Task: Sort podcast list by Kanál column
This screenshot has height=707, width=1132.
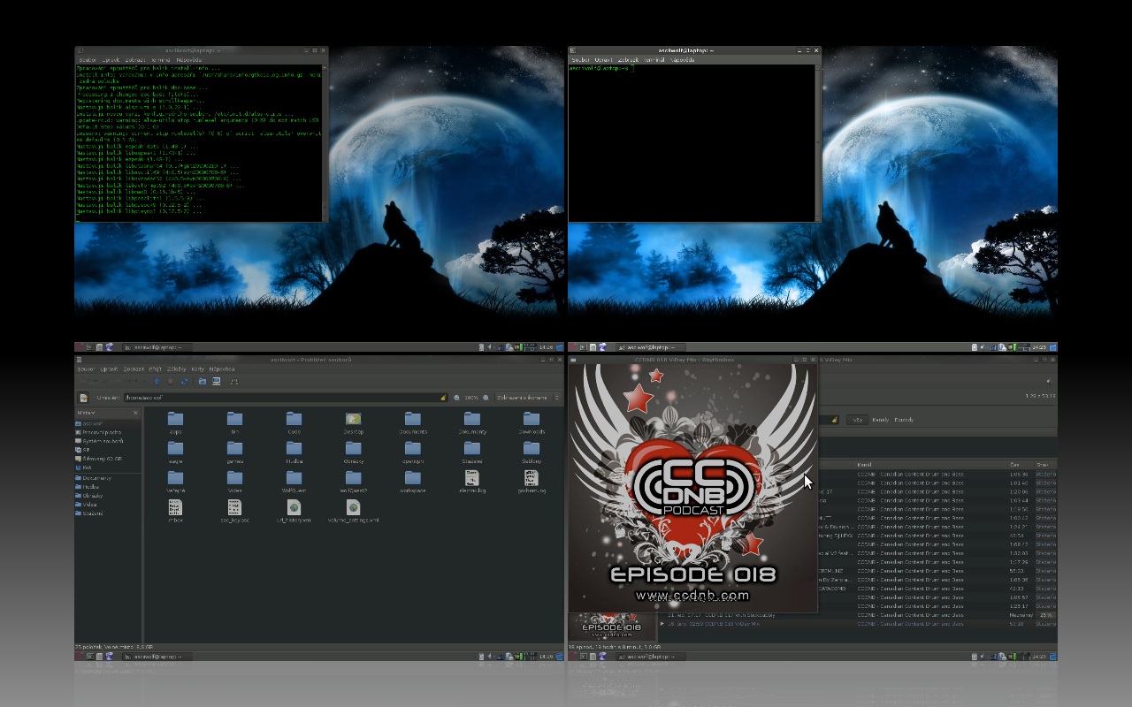Action: coord(930,465)
